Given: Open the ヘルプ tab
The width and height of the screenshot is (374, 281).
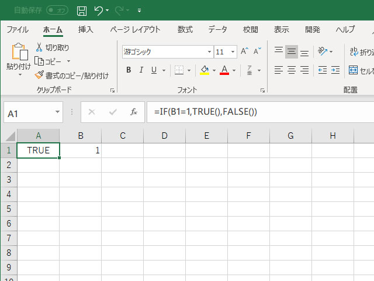Looking at the screenshot, I should point(345,30).
